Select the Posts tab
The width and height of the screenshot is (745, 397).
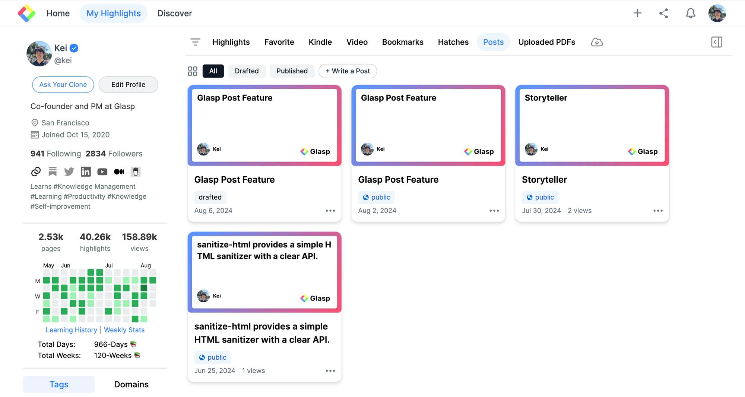[493, 42]
